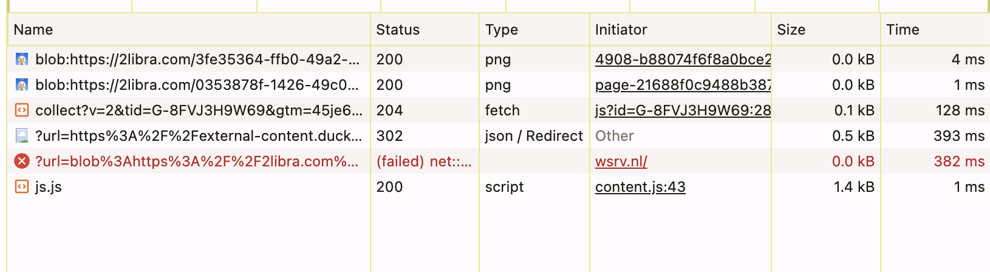Open the js?id=G-8FVJ3H9W69:28 initiator link
This screenshot has height=272, width=990.
point(683,110)
